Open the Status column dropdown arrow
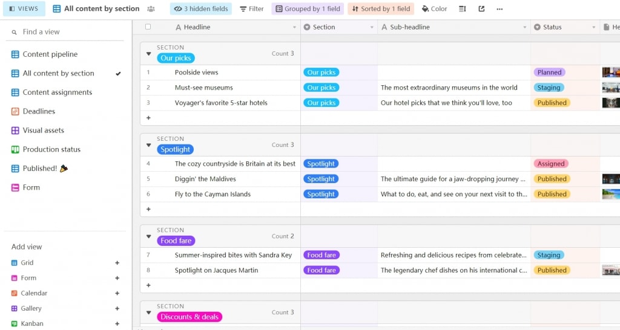This screenshot has width=620, height=330. pyautogui.click(x=594, y=28)
